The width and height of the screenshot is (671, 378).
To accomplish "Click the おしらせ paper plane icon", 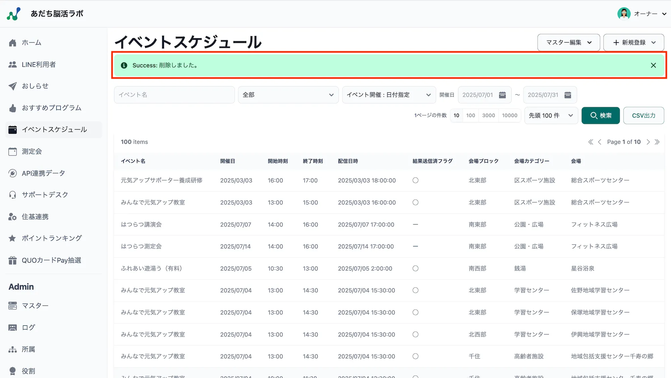I will tap(13, 86).
